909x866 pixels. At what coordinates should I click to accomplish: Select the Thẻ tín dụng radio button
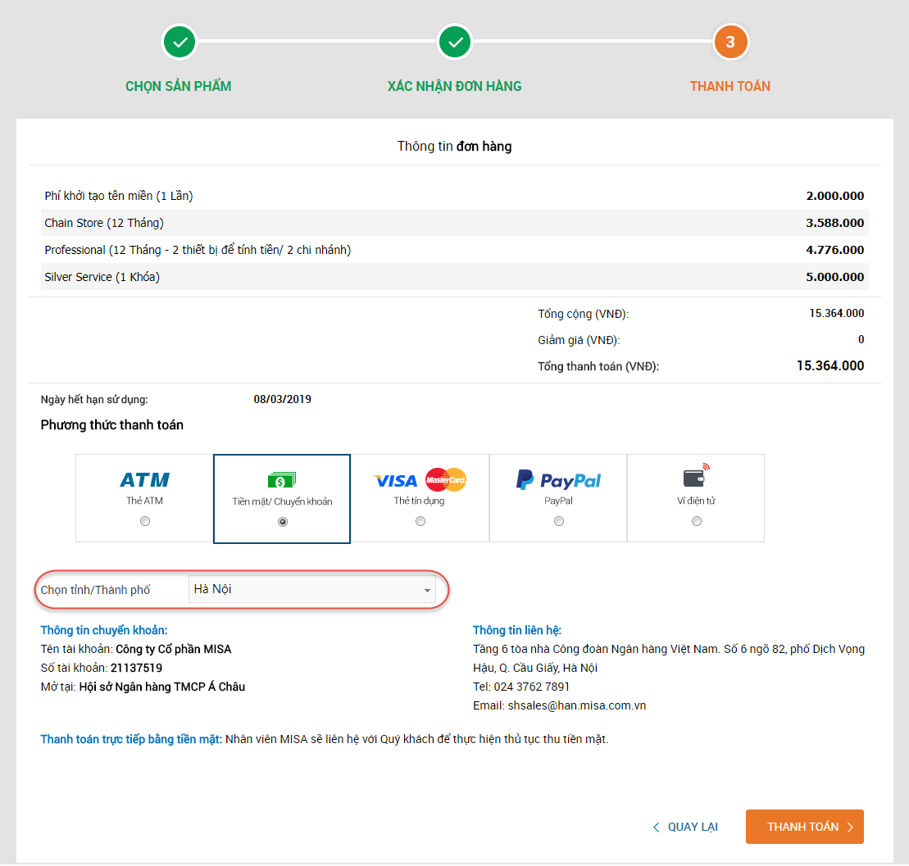(420, 521)
